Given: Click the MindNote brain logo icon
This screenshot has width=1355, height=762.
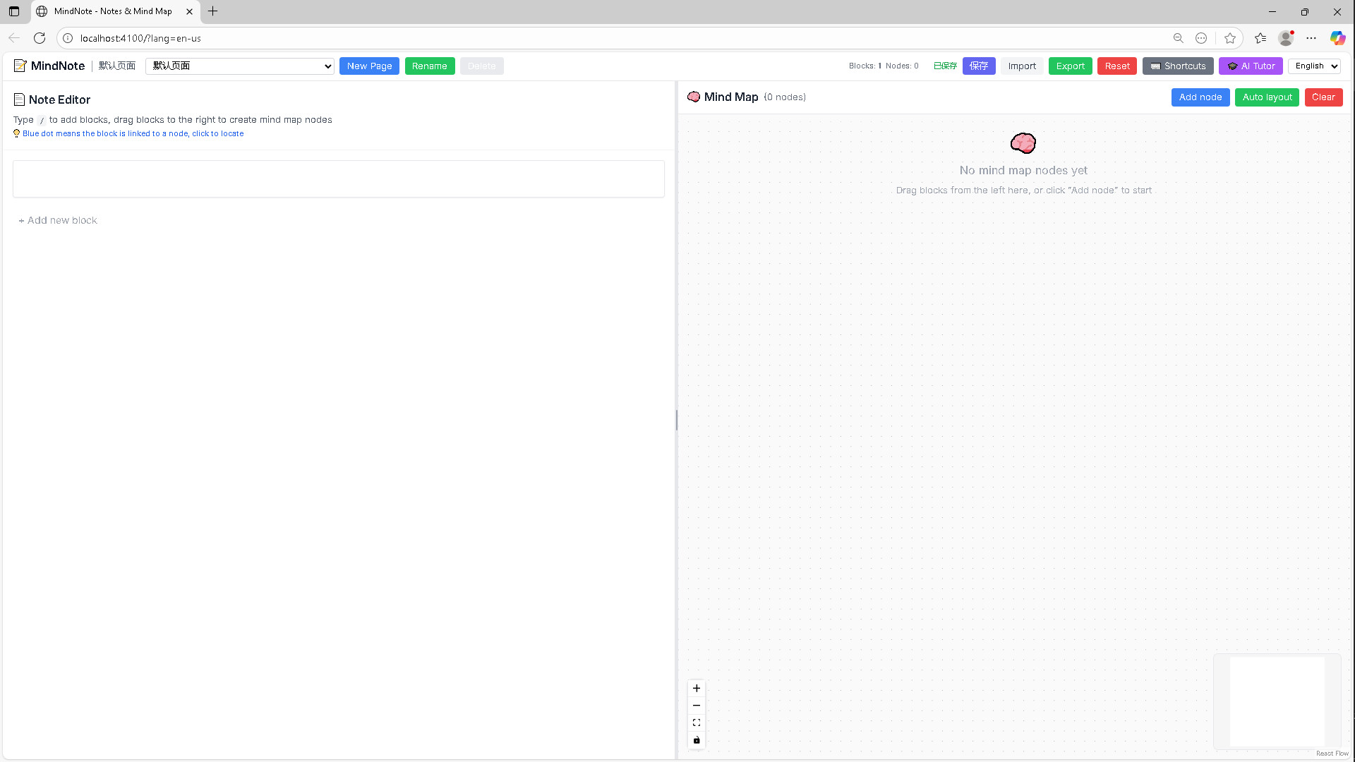Looking at the screenshot, I should (20, 66).
